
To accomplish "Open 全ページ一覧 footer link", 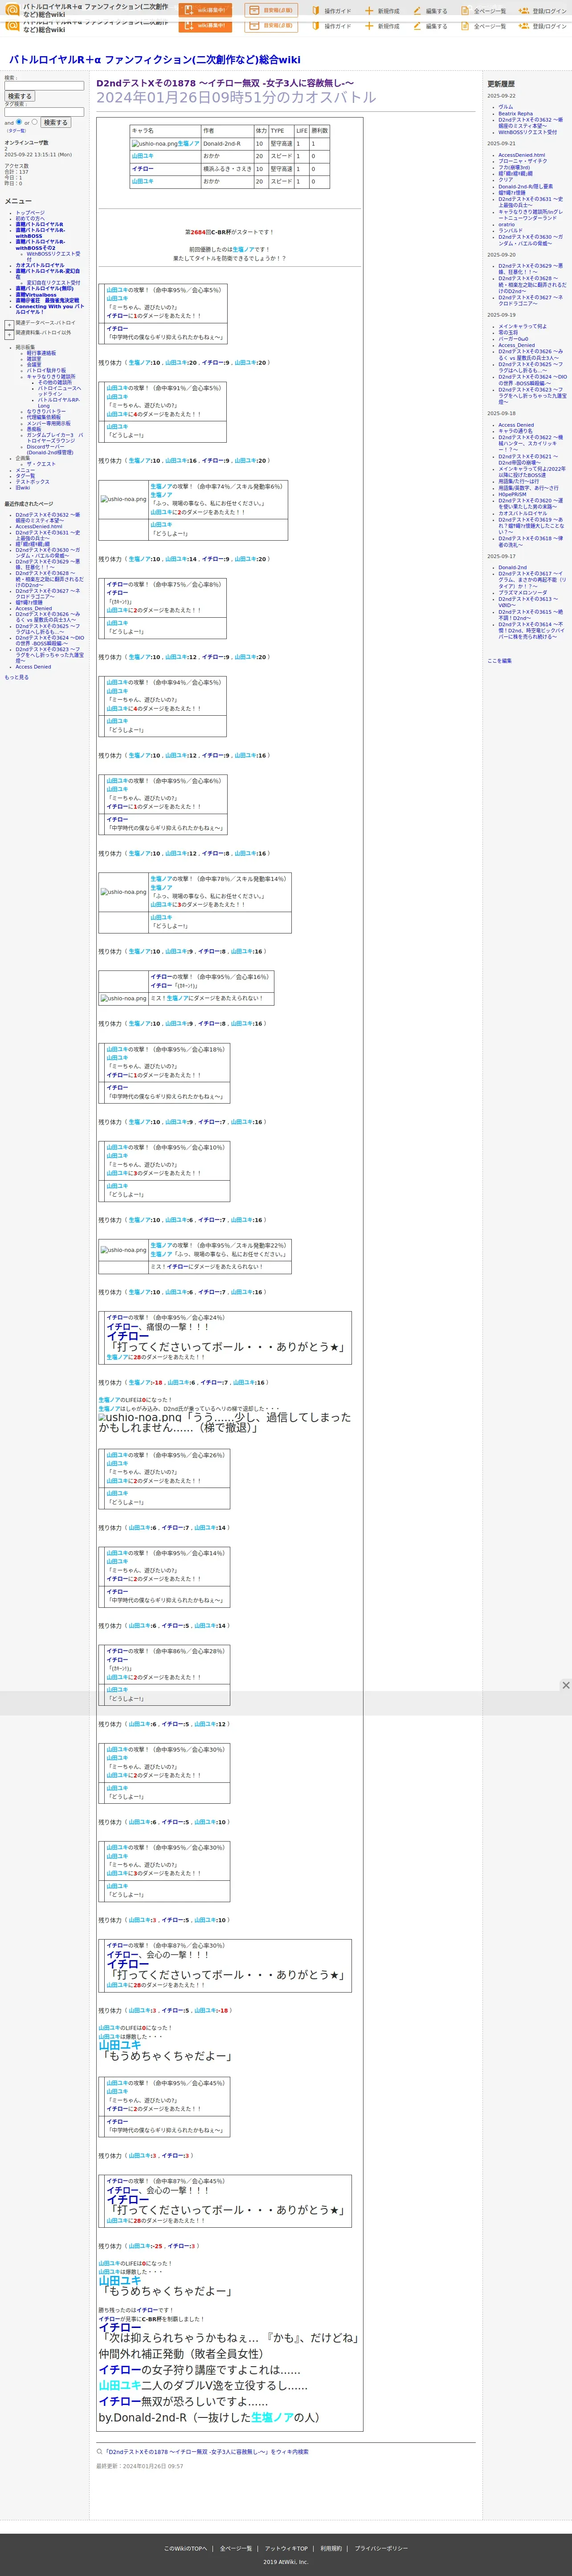I will 236,2548.
